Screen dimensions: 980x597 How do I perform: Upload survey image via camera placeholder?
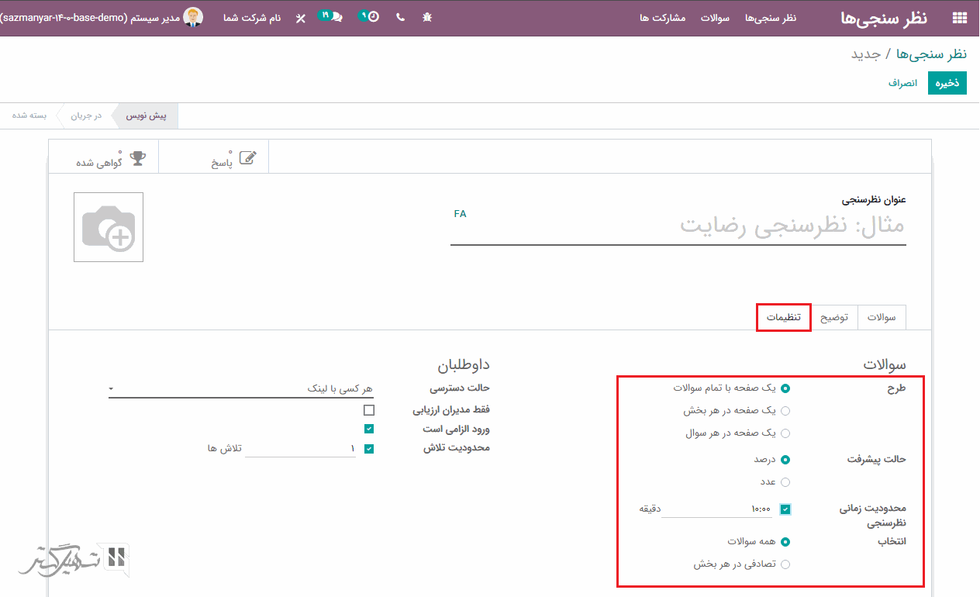tap(109, 227)
